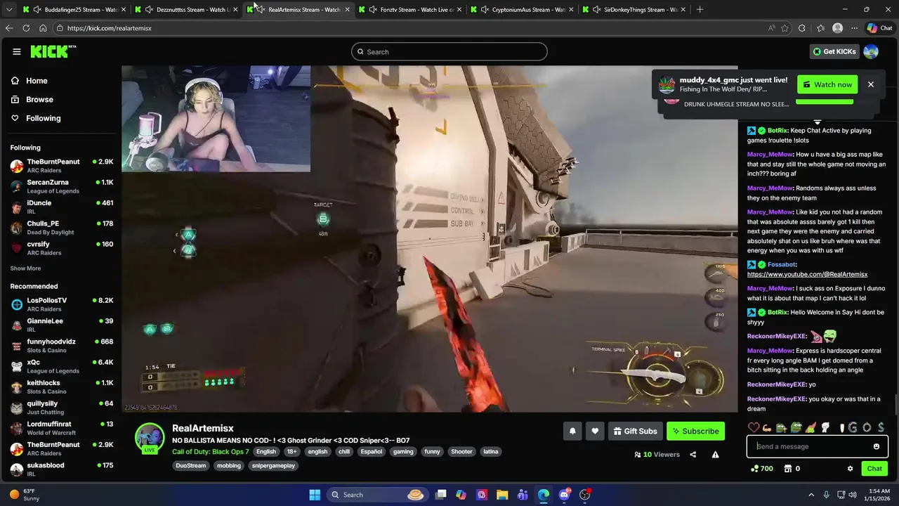Click the Español tag

click(371, 451)
